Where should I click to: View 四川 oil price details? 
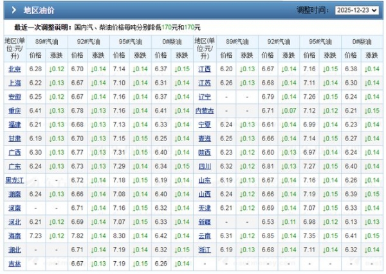pos(205,166)
